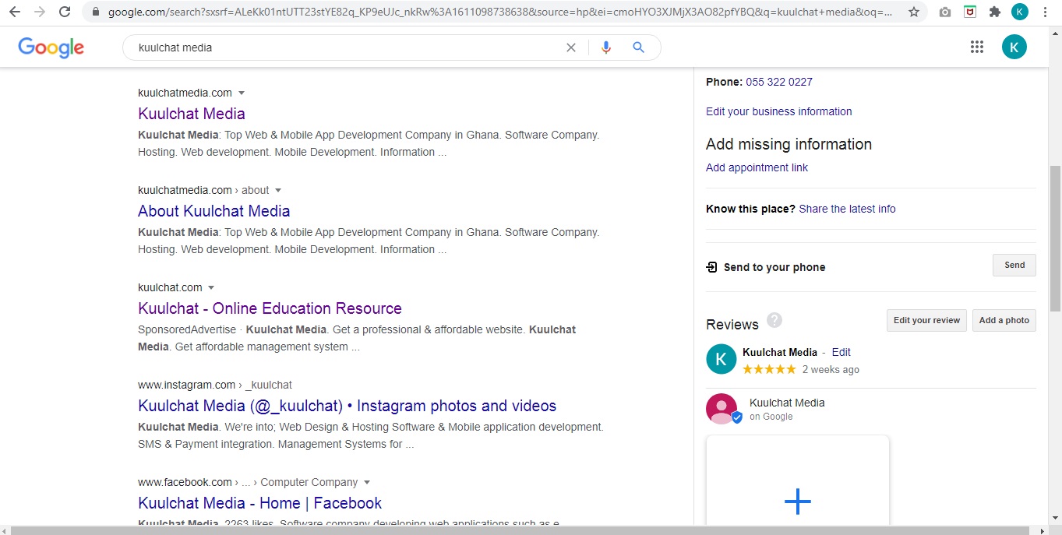This screenshot has width=1062, height=535.
Task: Open the camera screenshot extension
Action: click(945, 12)
